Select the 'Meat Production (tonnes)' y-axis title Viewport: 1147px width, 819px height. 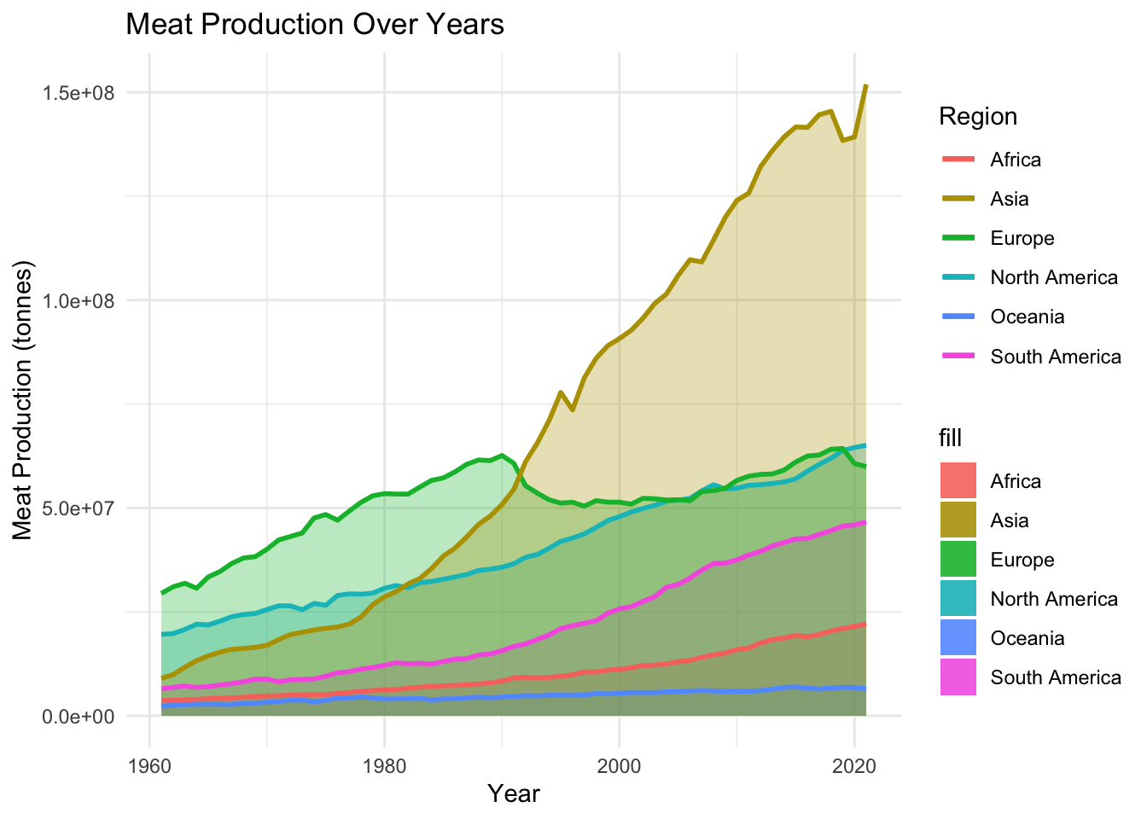[x=23, y=403]
